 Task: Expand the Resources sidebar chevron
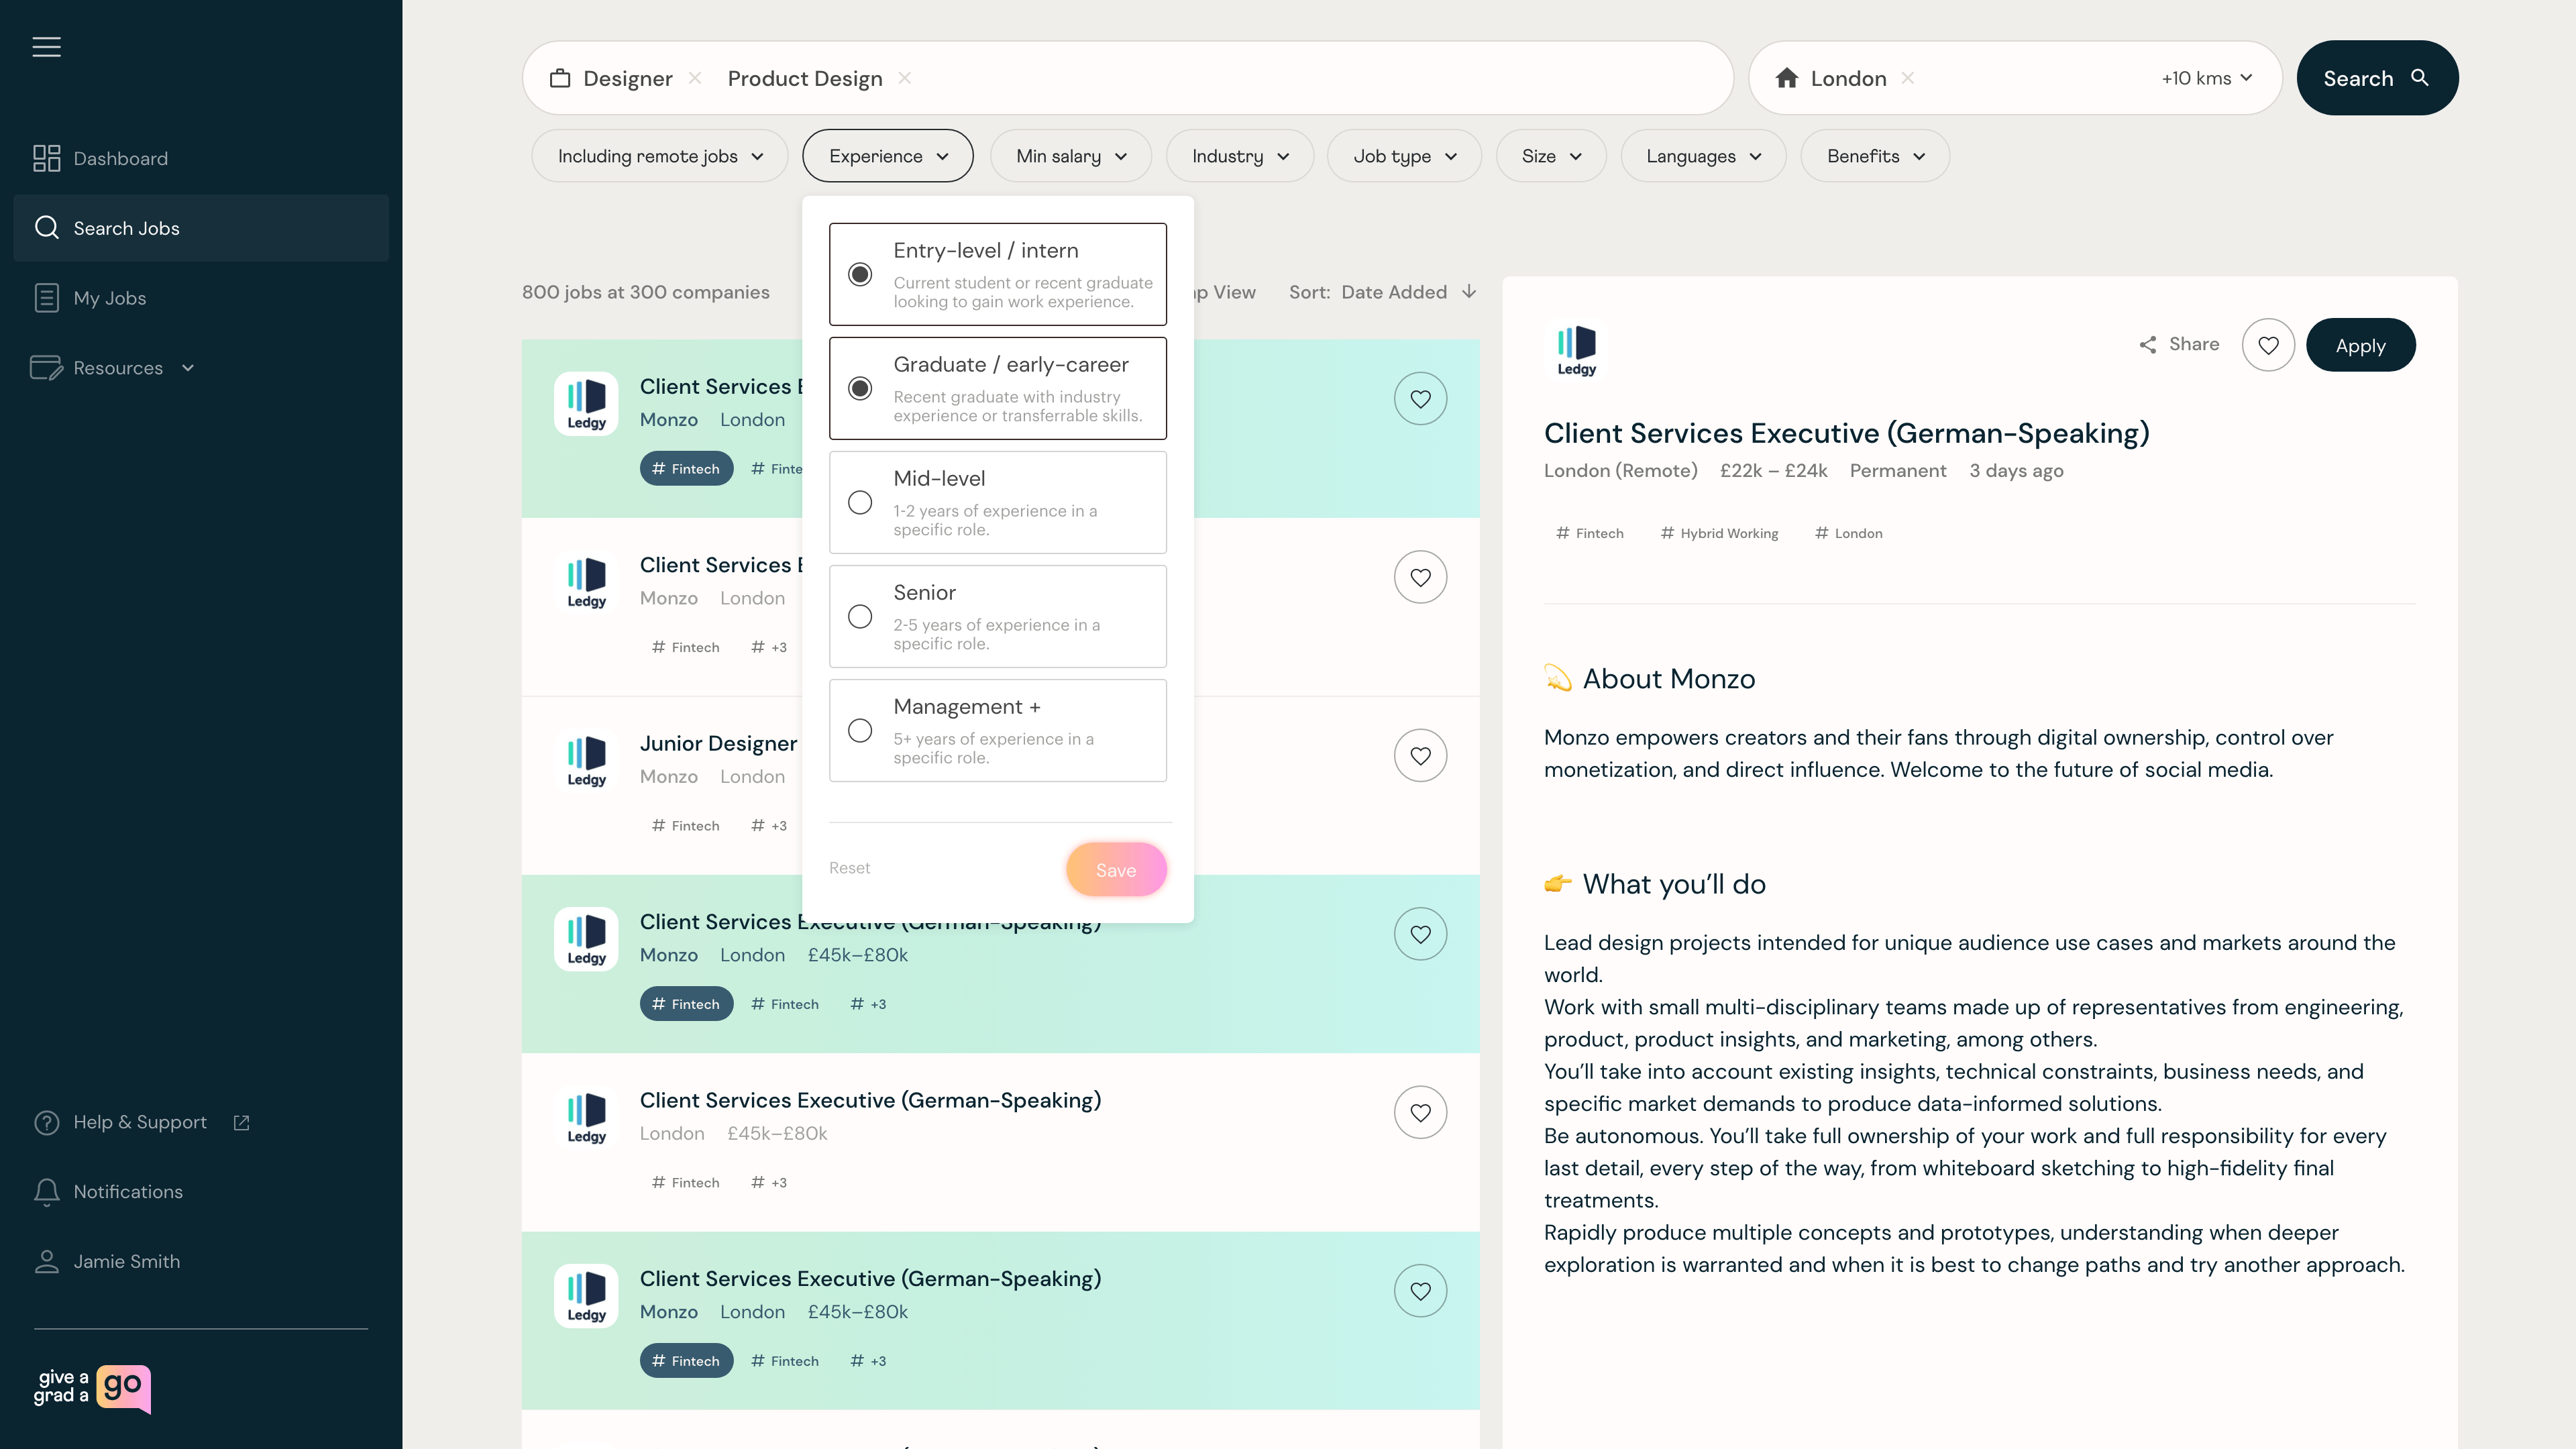(x=188, y=368)
